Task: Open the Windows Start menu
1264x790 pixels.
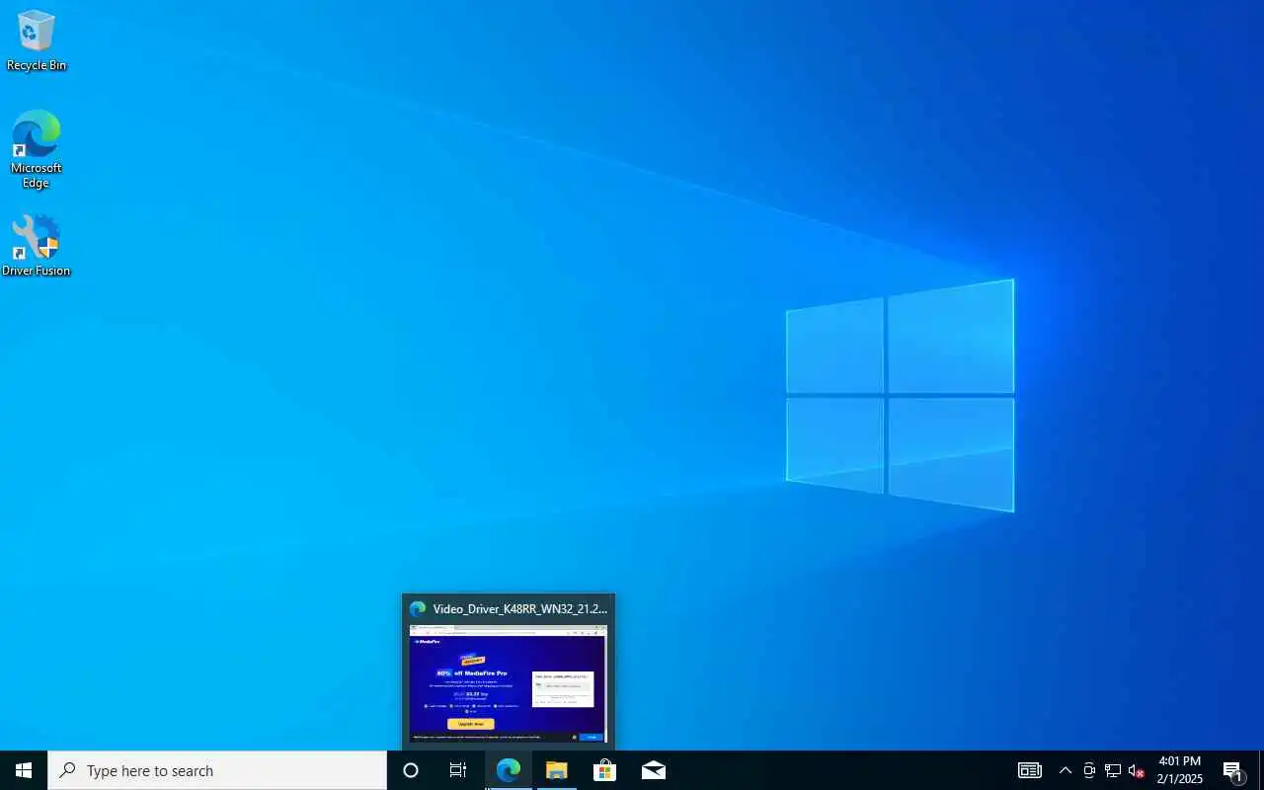Action: pos(24,770)
